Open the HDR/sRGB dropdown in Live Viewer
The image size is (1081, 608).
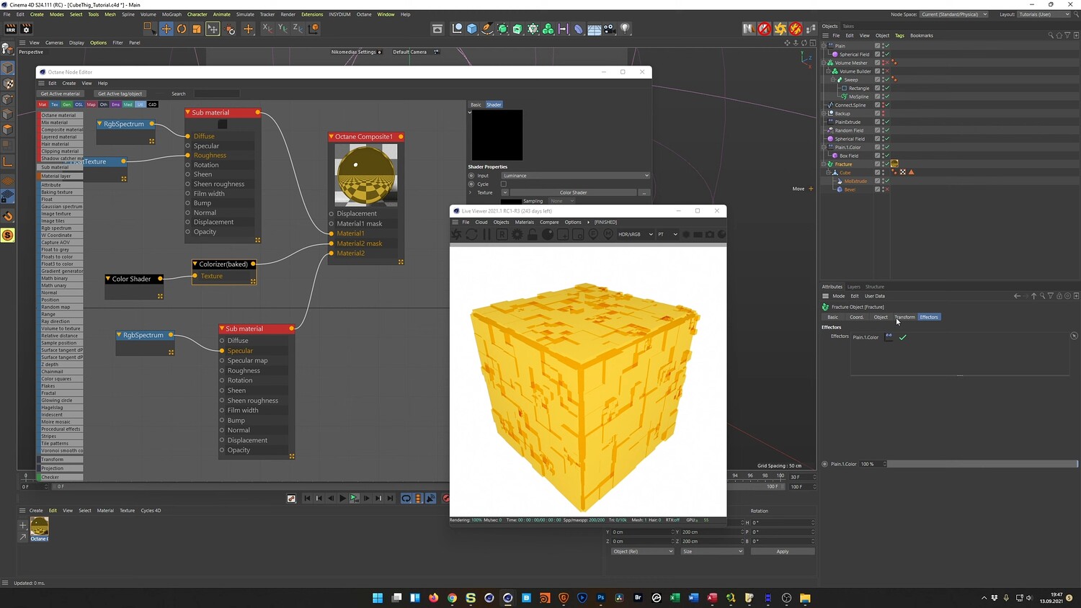635,234
